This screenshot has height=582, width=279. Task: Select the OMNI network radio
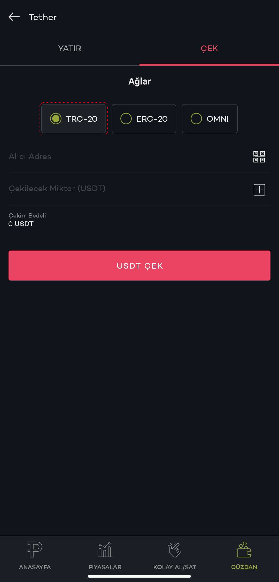click(x=210, y=119)
